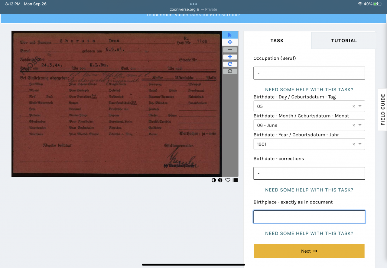Viewport: 387px width, 268px height.
Task: Reset the image view
Action: tap(230, 71)
